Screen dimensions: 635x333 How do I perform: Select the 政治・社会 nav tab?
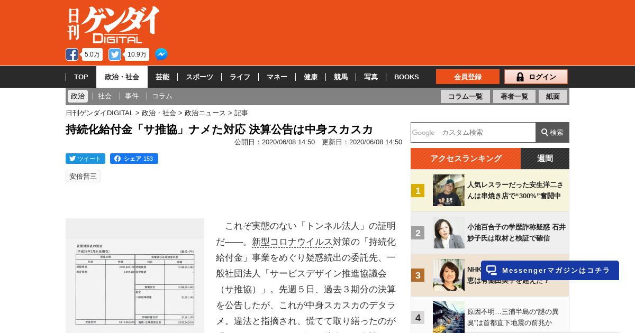pos(122,77)
